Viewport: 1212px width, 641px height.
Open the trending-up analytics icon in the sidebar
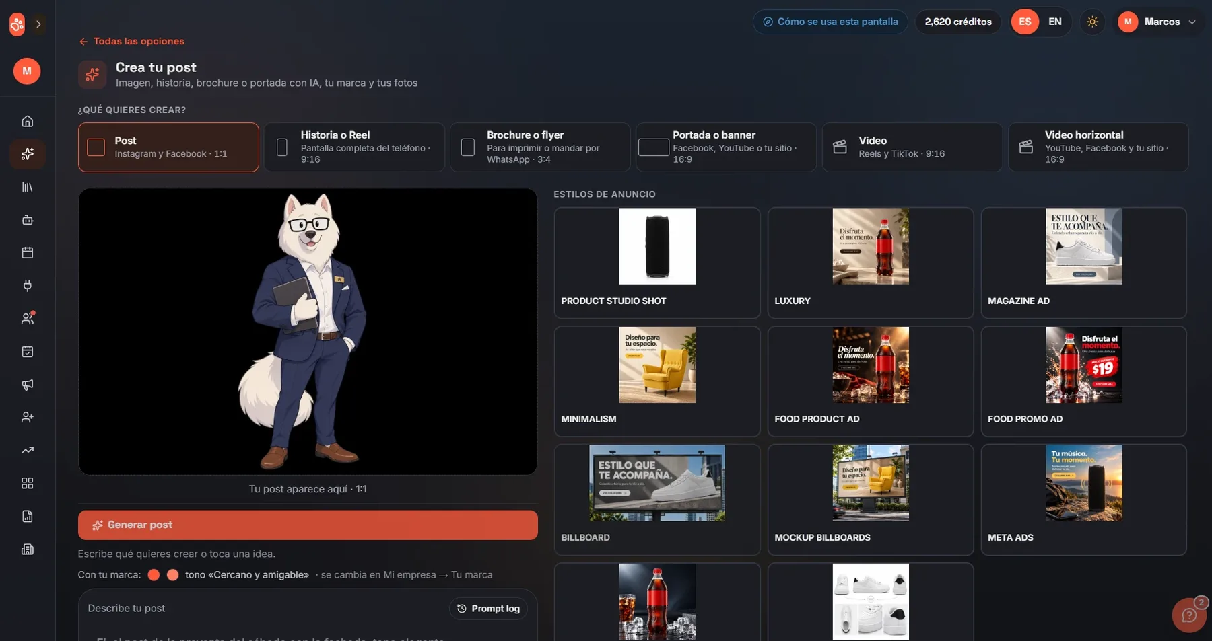pos(28,451)
